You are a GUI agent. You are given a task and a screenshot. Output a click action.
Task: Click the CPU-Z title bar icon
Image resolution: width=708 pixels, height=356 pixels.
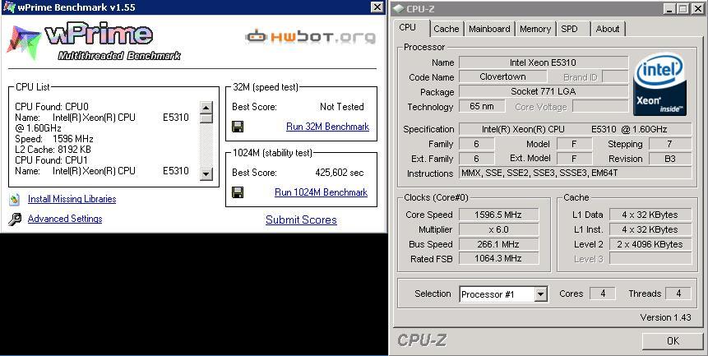pyautogui.click(x=399, y=8)
